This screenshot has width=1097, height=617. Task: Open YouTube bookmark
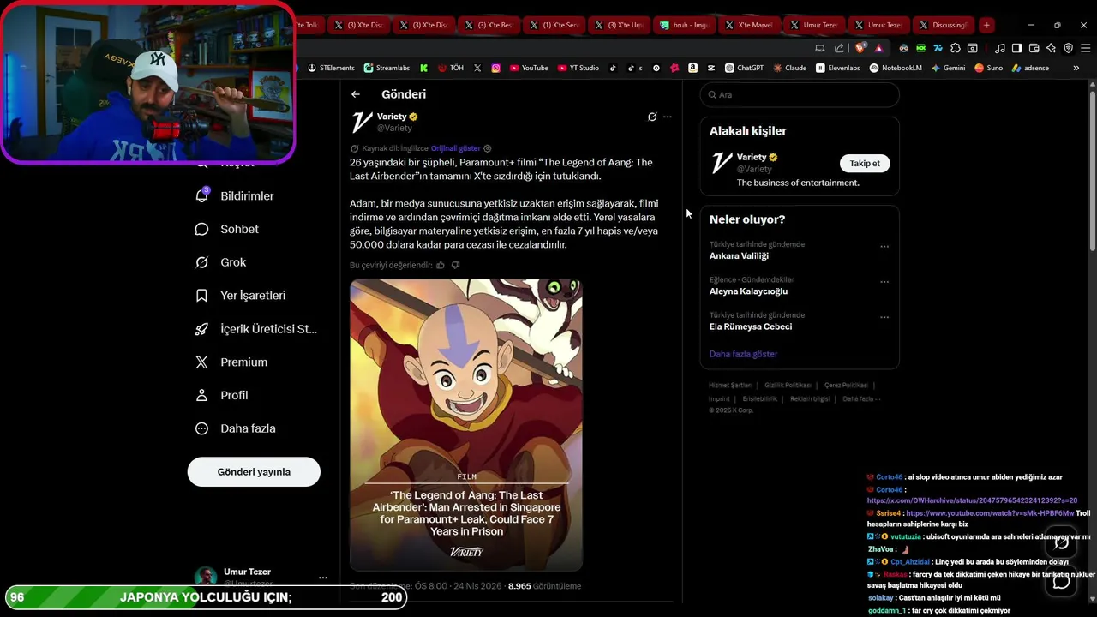click(529, 68)
